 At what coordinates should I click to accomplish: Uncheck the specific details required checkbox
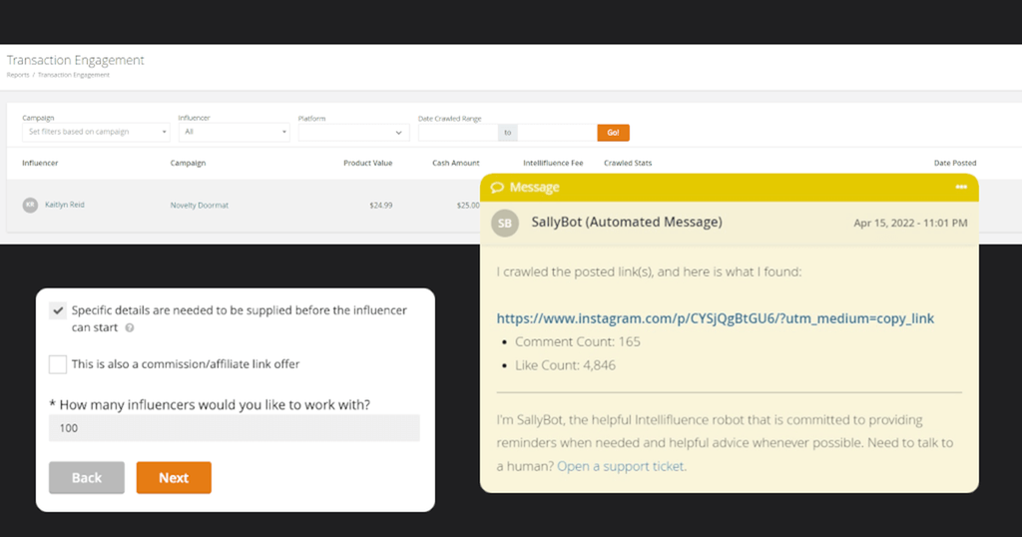pyautogui.click(x=58, y=310)
